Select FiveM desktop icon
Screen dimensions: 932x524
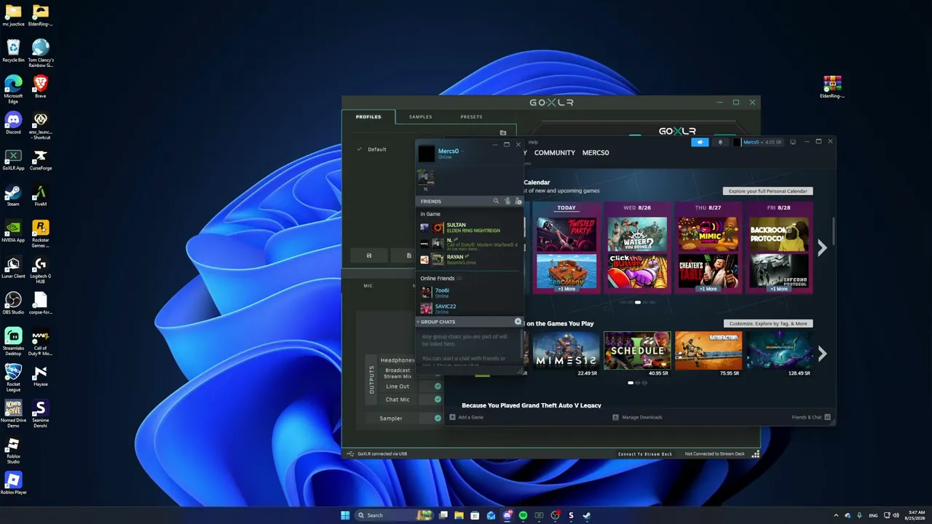tap(40, 195)
